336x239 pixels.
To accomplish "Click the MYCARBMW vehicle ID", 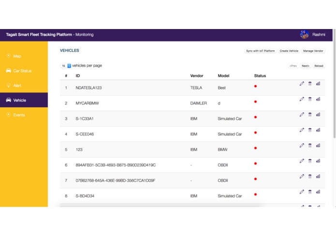I will [87, 103].
